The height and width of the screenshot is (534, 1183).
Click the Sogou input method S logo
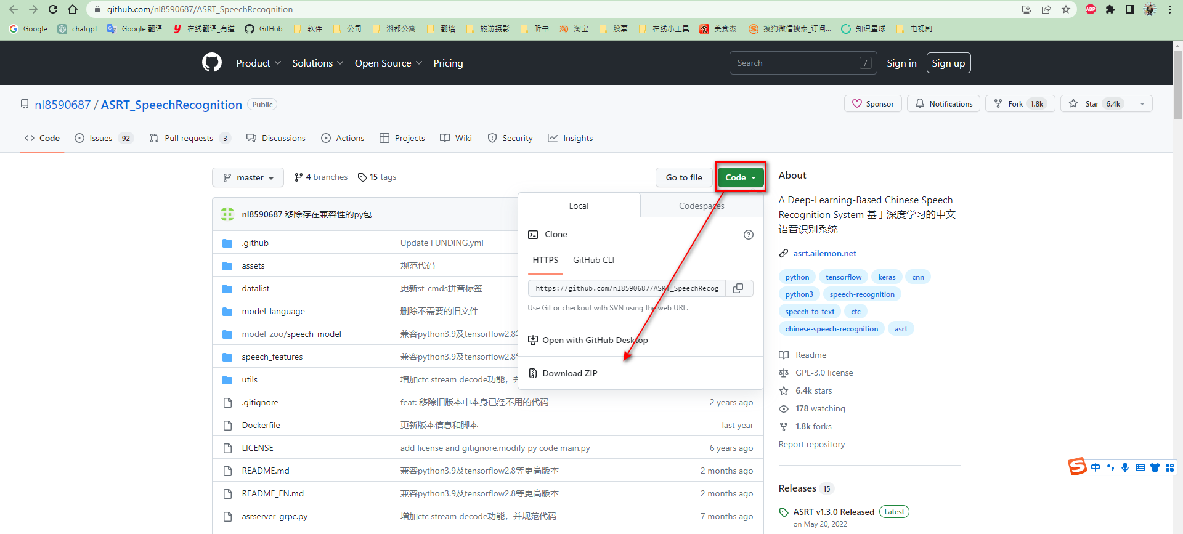(1078, 467)
